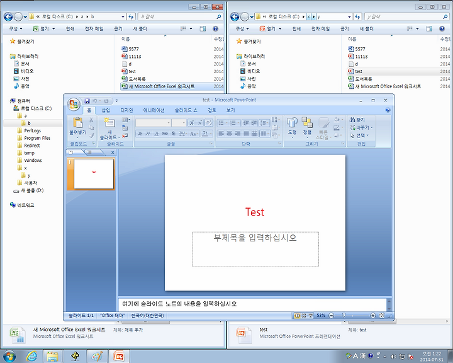The width and height of the screenshot is (453, 363).
Task: Click Redo in Quick Access Toolbar
Action: pyautogui.click(x=106, y=101)
